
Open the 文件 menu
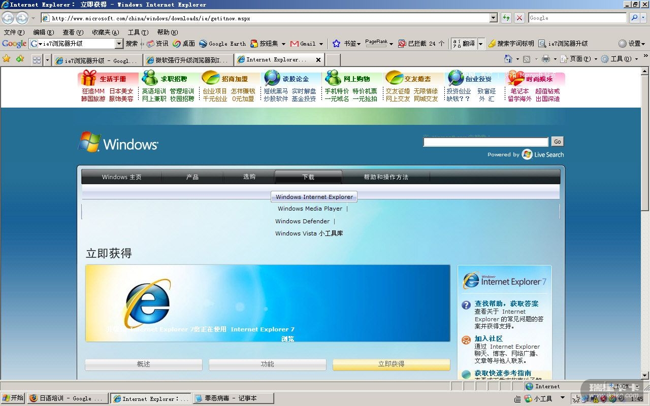[x=14, y=32]
